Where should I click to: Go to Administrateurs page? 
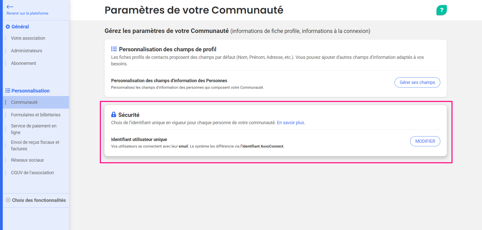[26, 51]
